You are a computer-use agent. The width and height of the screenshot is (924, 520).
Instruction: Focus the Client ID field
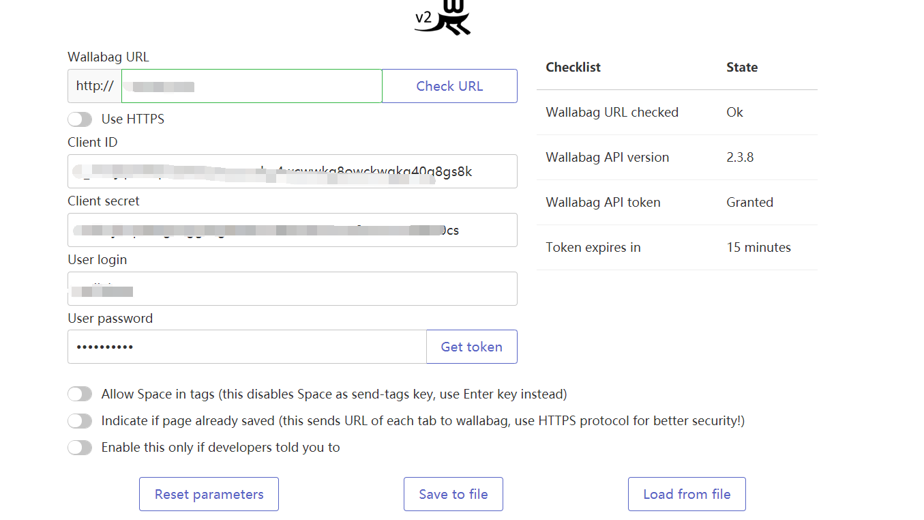click(293, 171)
